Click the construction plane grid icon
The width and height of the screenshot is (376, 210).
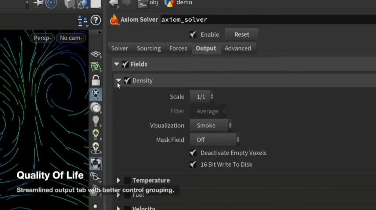click(96, 54)
